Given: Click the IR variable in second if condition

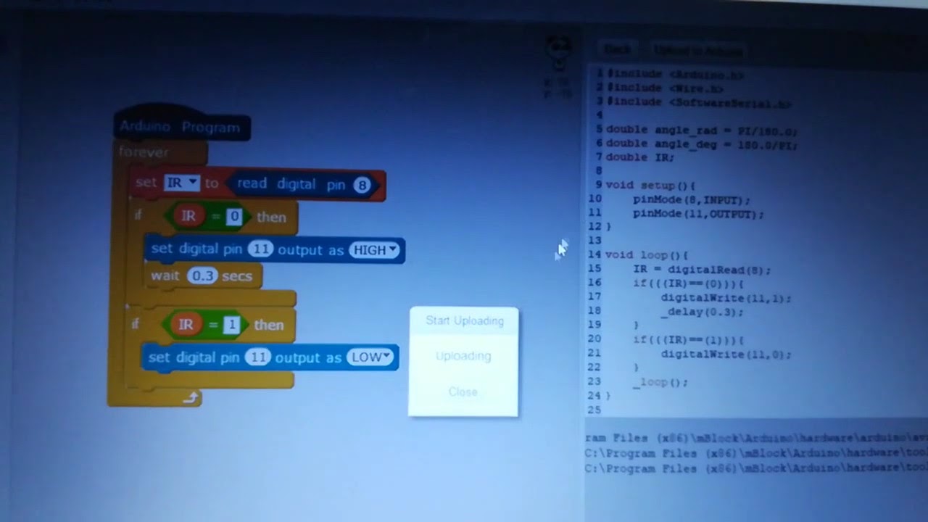Looking at the screenshot, I should (186, 325).
